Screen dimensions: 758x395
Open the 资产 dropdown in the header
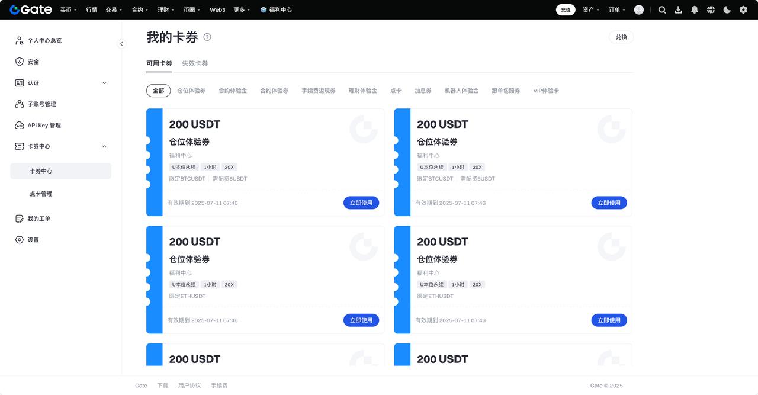[590, 10]
